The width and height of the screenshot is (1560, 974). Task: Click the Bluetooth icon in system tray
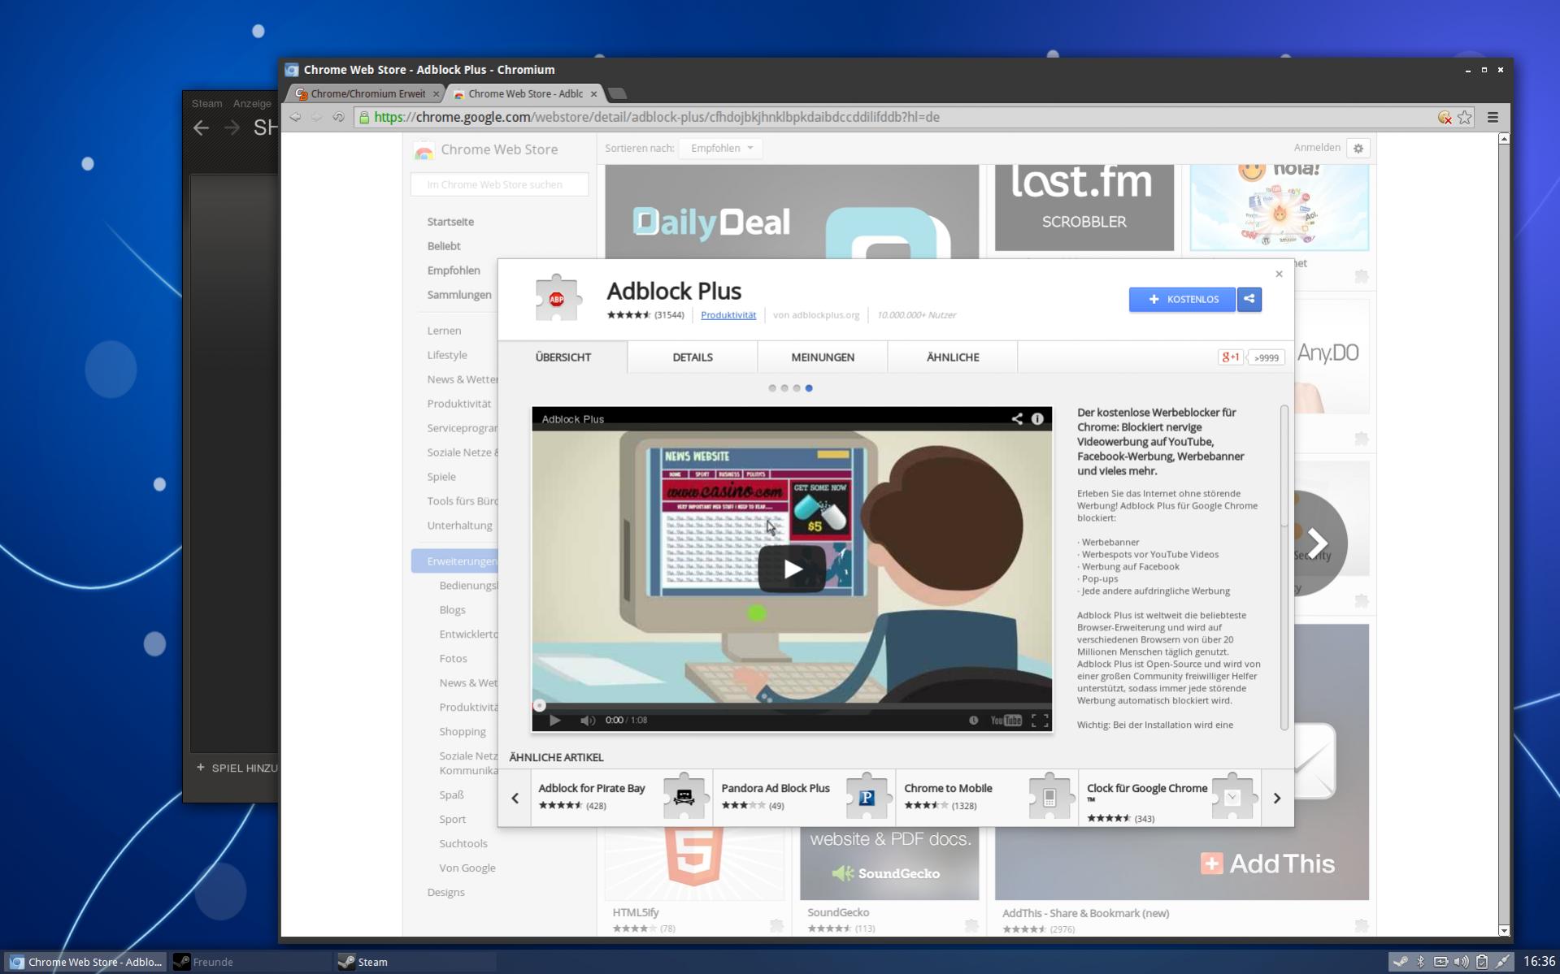coord(1420,961)
